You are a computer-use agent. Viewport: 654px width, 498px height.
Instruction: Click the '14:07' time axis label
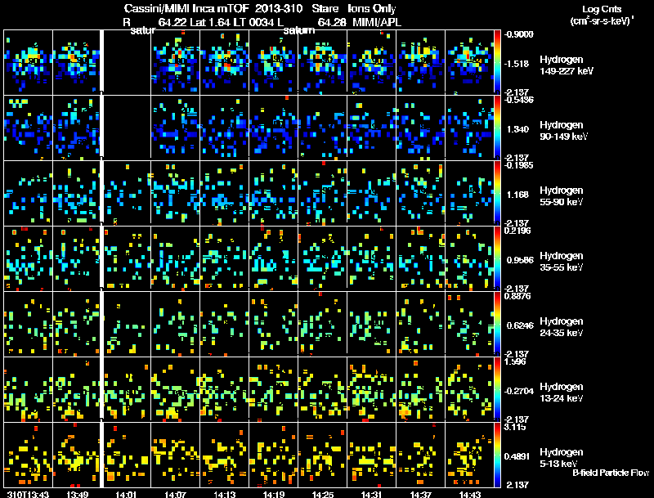(x=175, y=494)
